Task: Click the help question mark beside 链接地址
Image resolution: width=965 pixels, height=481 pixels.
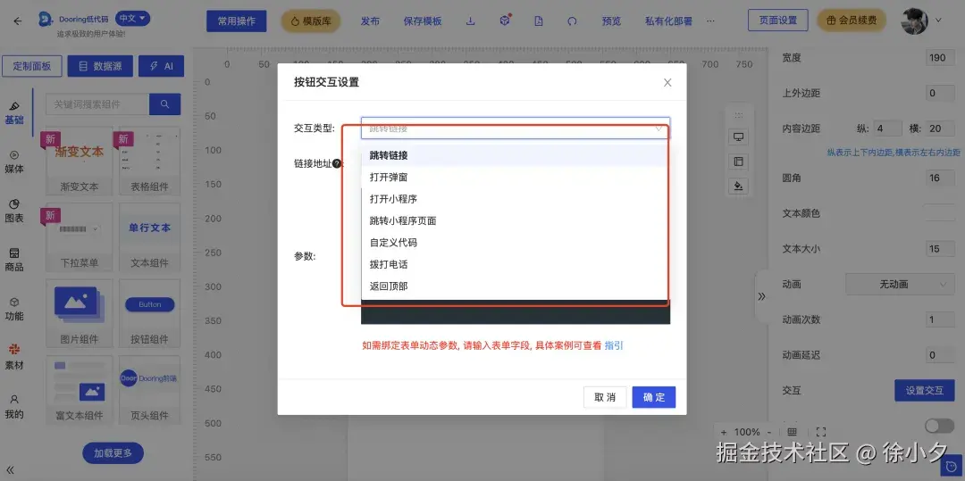Action: [337, 164]
